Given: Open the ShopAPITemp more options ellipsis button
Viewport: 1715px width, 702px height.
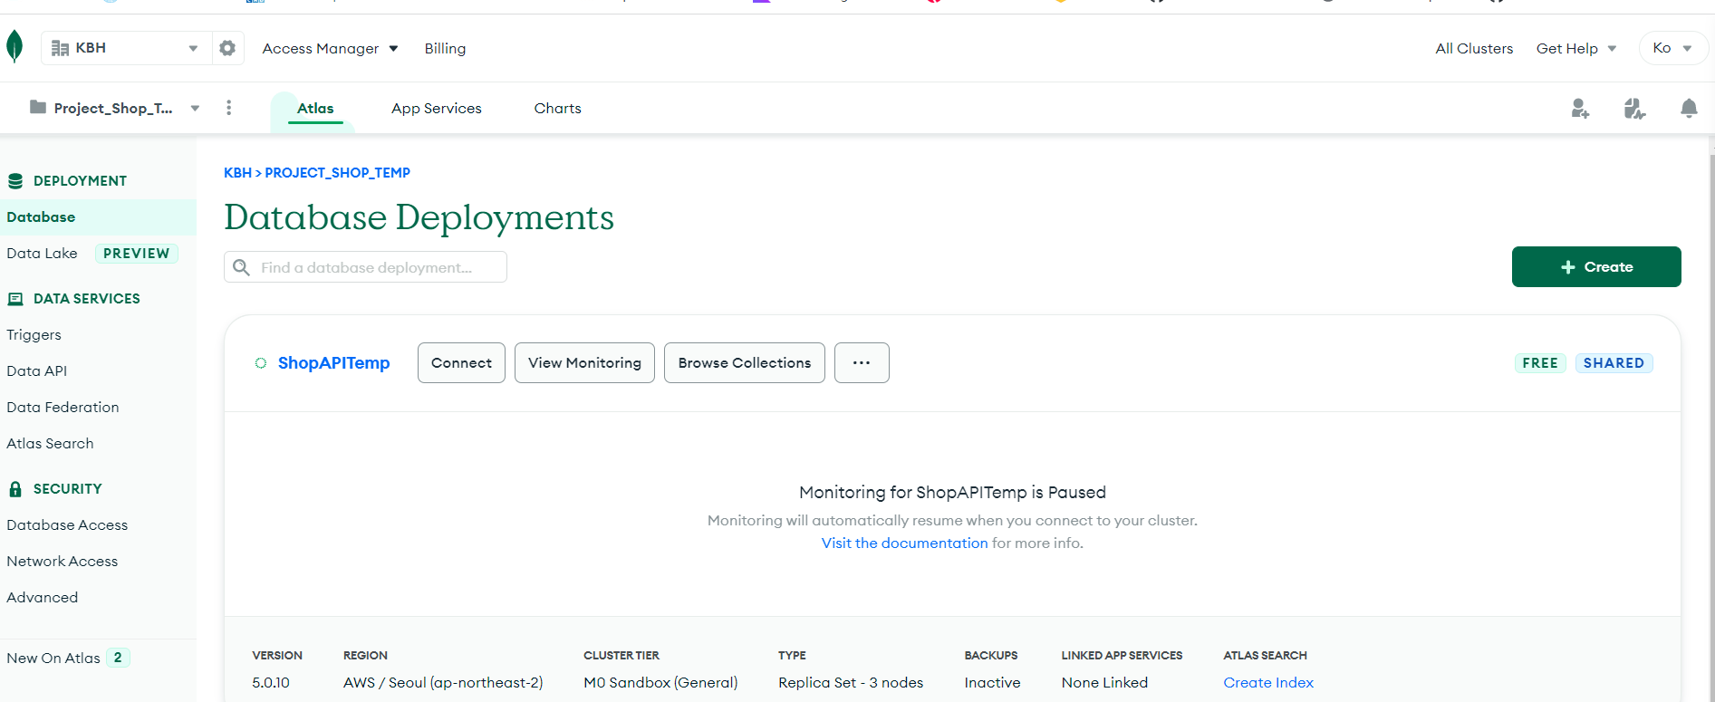Looking at the screenshot, I should click(862, 362).
